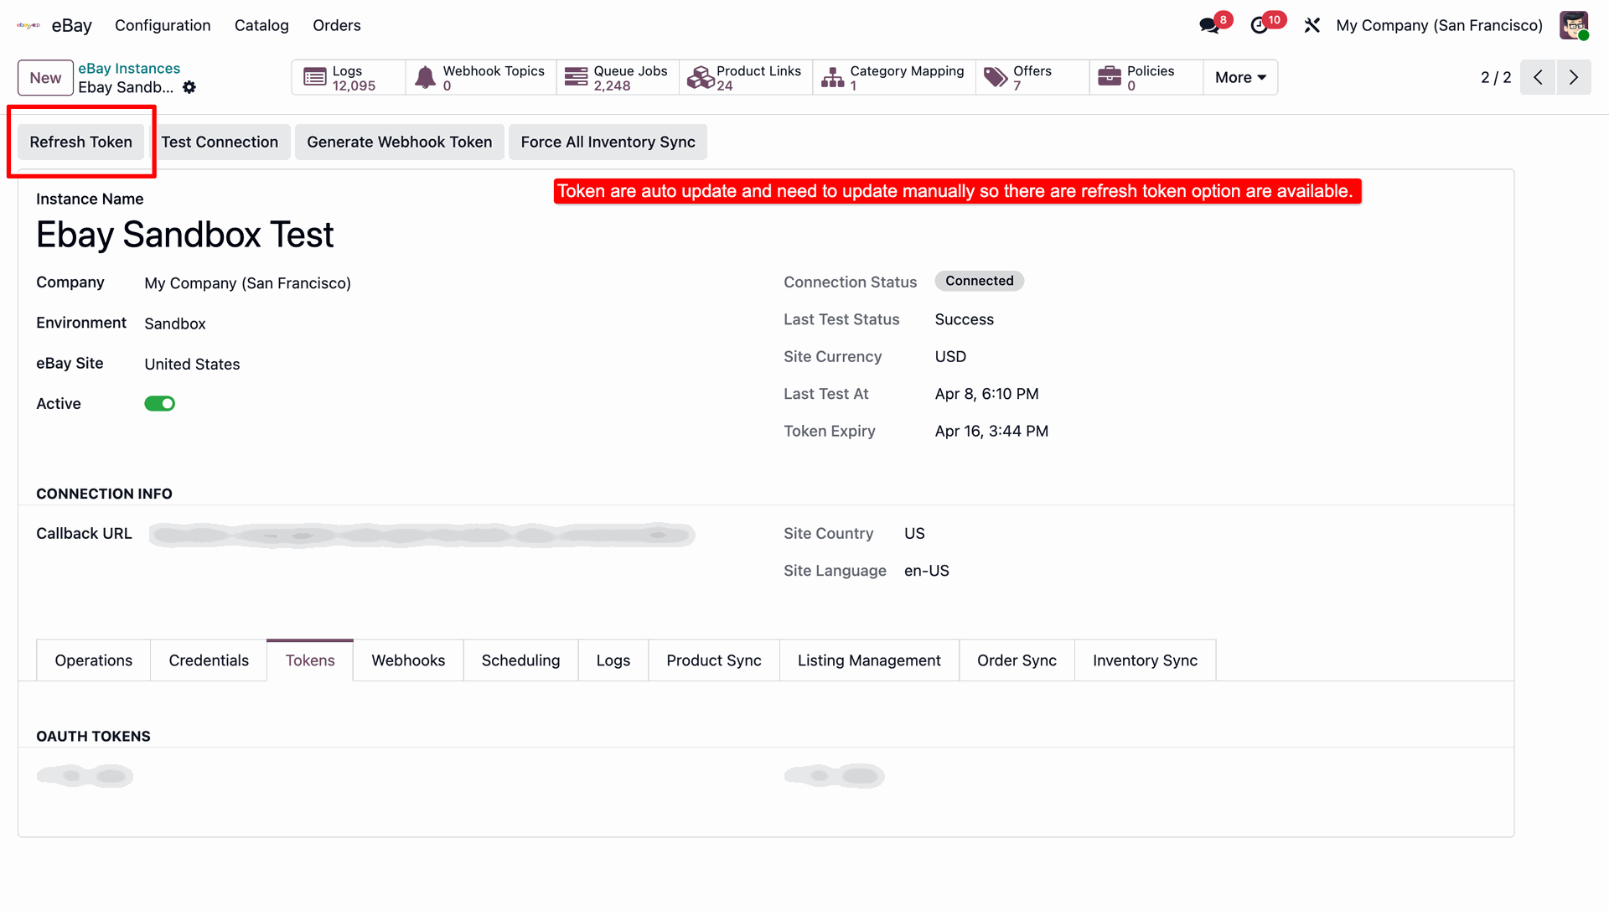
Task: Open the debug tools wrench icon
Action: 1312,25
